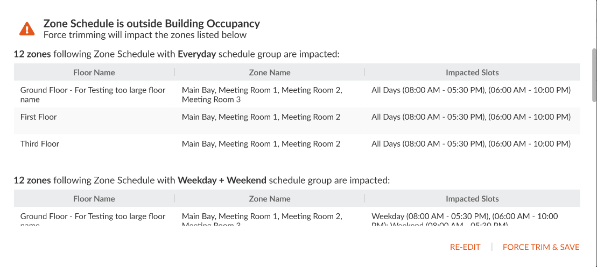597x267 pixels.
Task: Click the Everyday schedule group heading
Action: tap(176, 54)
